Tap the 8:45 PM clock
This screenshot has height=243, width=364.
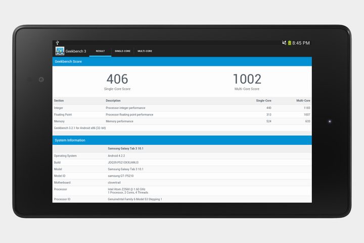301,43
